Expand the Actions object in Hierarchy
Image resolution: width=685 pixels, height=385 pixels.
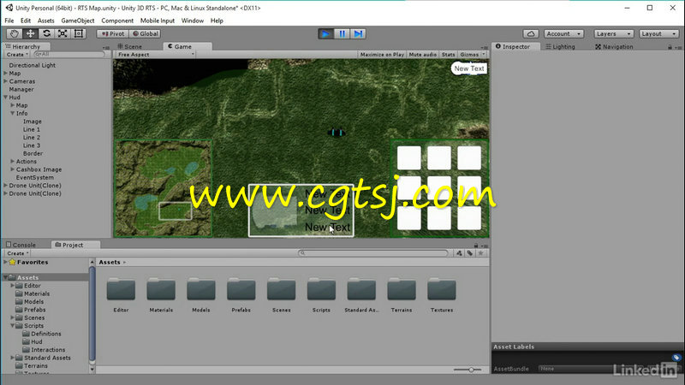(13, 162)
